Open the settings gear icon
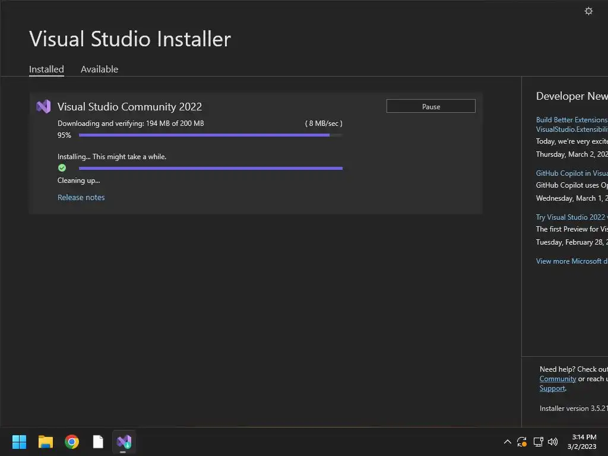608x456 pixels. 588,11
